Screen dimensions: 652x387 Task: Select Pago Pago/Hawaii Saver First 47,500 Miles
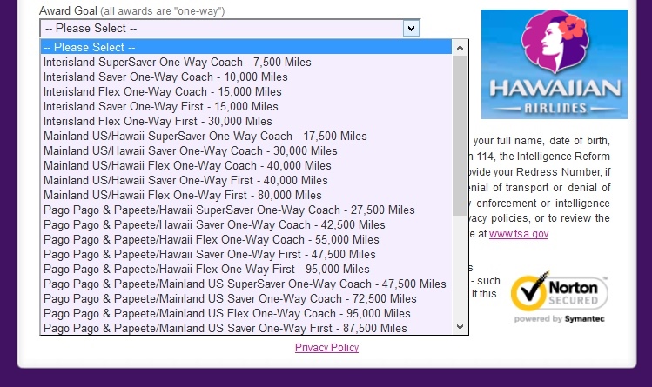tap(246, 255)
